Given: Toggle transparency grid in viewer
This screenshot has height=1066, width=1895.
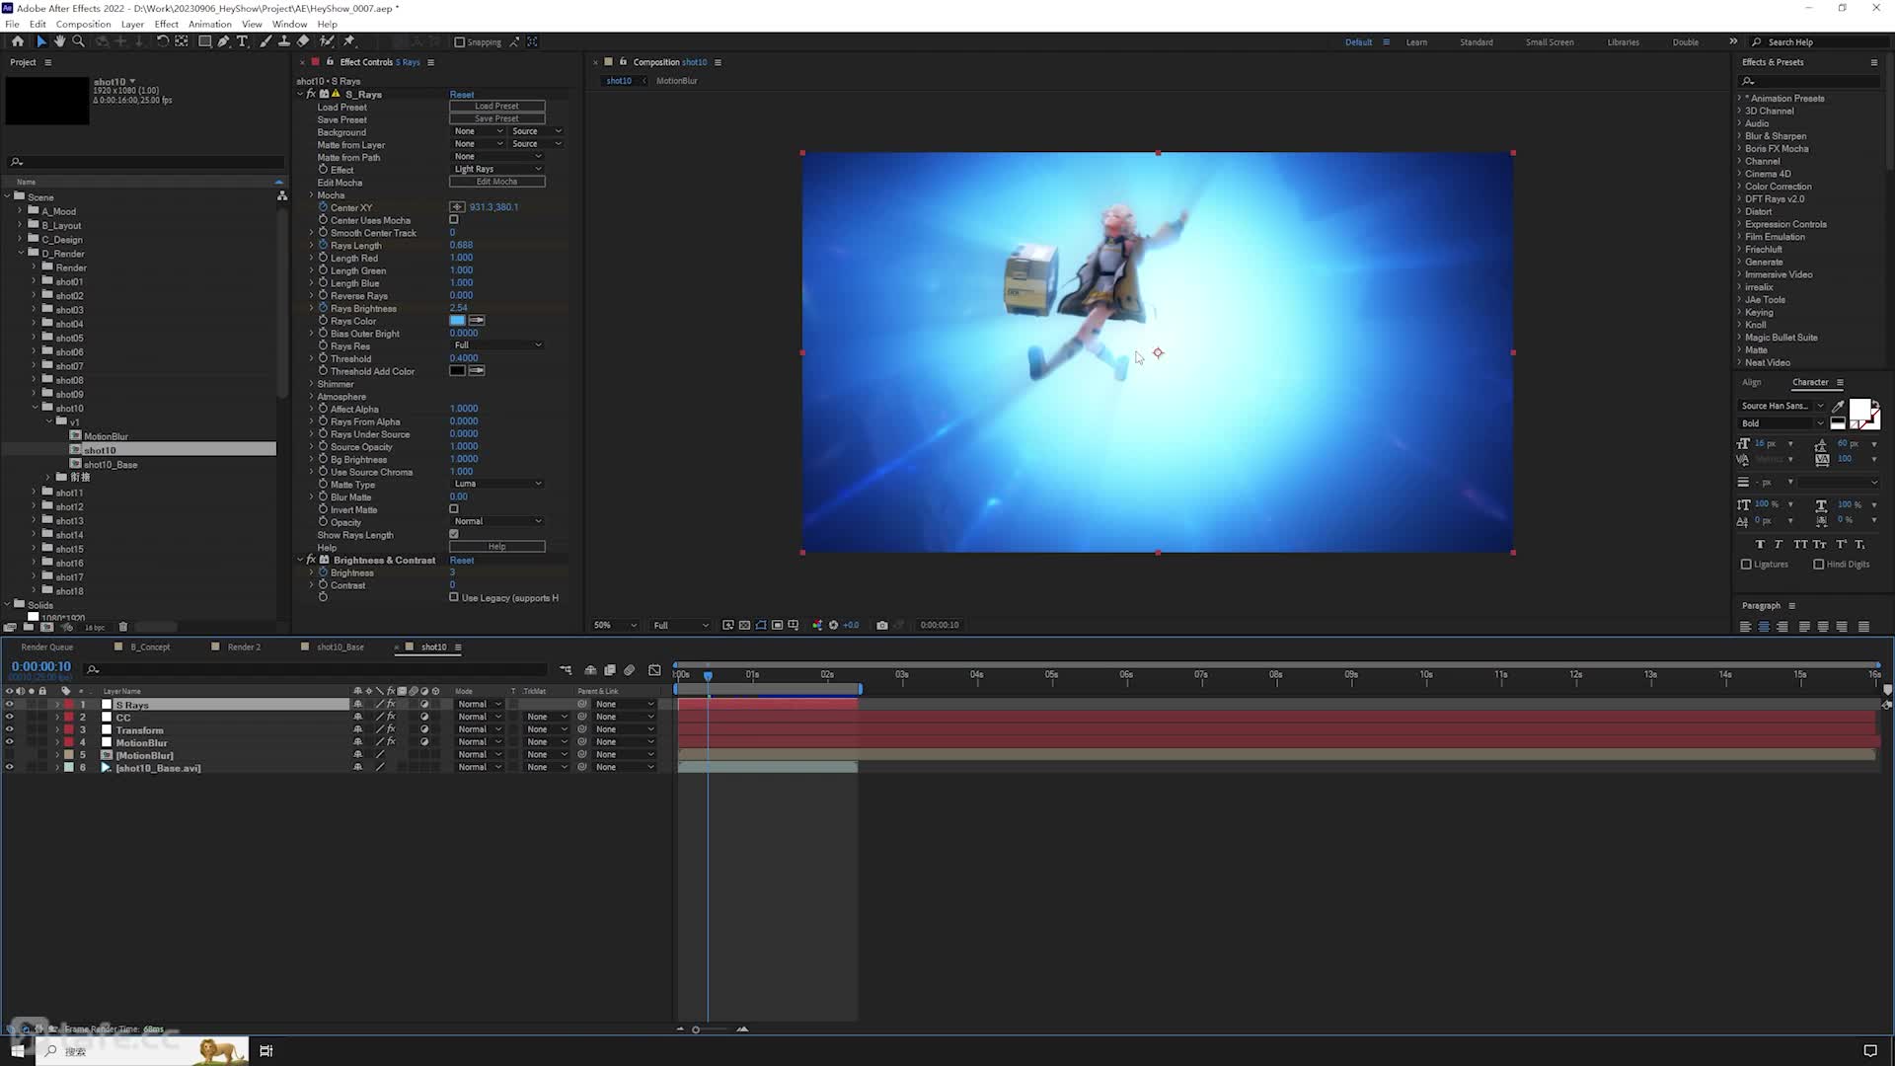Looking at the screenshot, I should [x=745, y=625].
